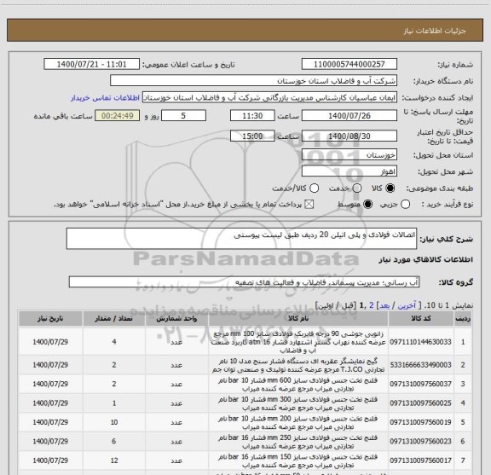This screenshot has width=491, height=475.
Task: Click item code 0971310097560017
Action: click(420, 461)
